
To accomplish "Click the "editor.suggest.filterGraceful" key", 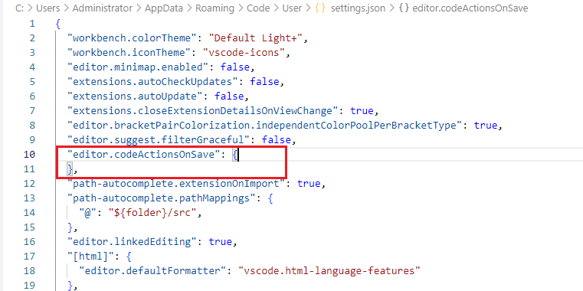I will [x=158, y=140].
